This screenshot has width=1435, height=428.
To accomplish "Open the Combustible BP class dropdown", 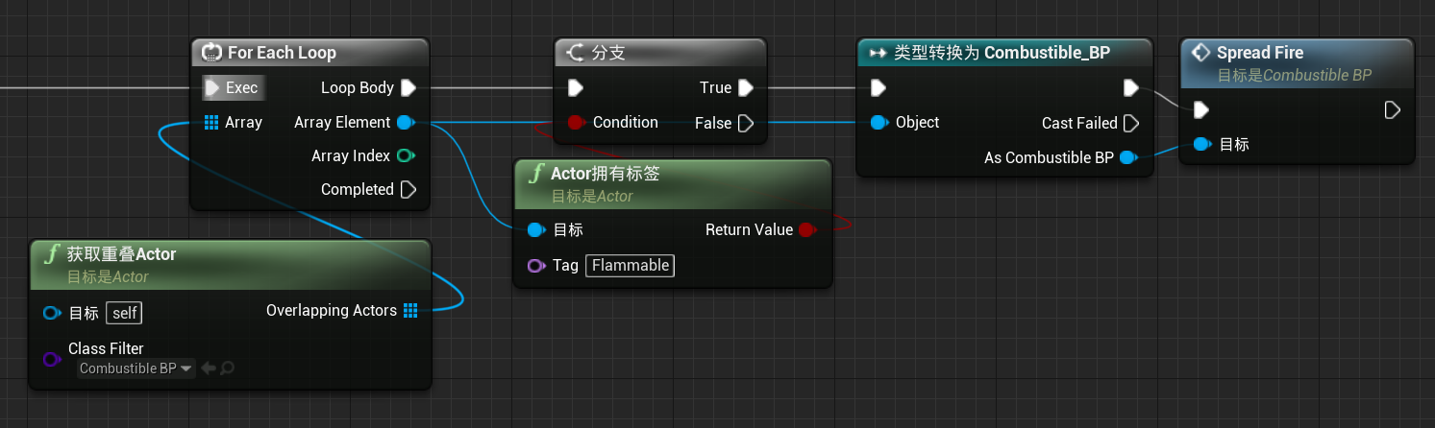I will click(x=136, y=369).
